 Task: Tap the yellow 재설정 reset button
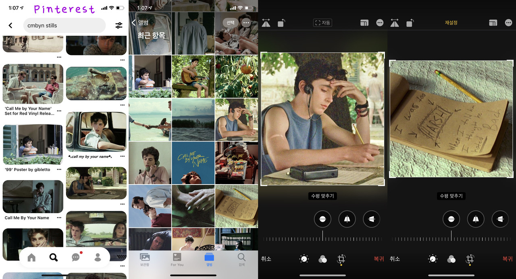[x=451, y=23]
